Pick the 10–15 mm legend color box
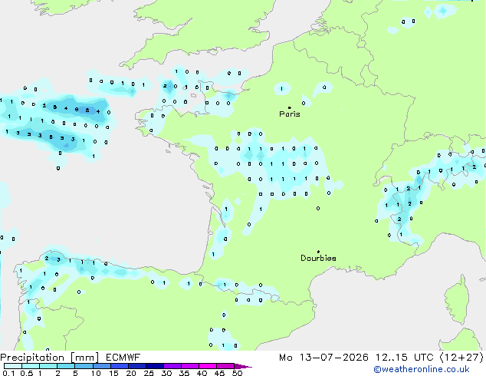486x376 pixels. [101, 366]
